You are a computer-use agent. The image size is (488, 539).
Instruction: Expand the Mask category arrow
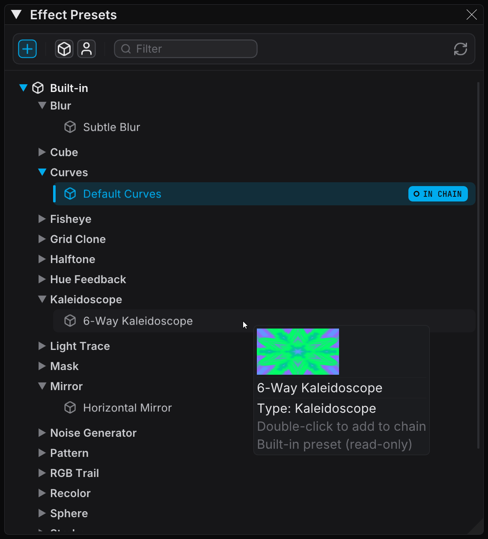pos(42,366)
